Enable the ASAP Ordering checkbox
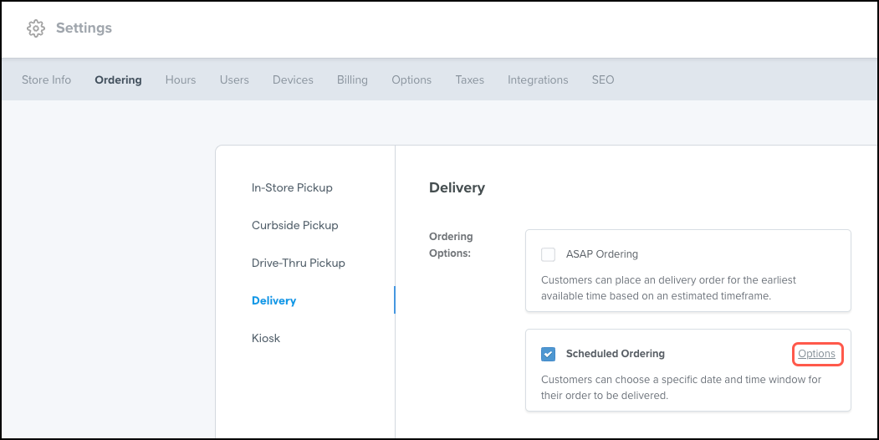 [x=549, y=254]
